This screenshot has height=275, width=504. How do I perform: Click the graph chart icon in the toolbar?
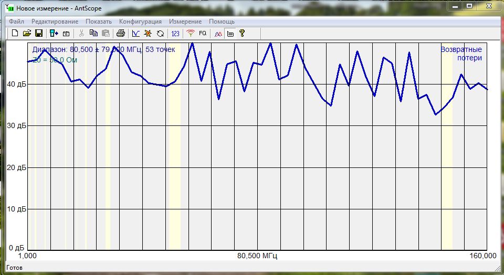136,33
